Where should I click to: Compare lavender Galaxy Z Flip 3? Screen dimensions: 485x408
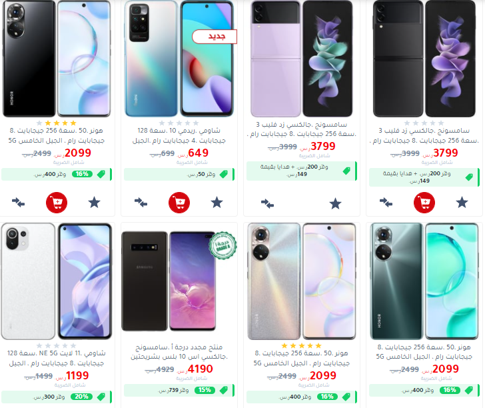(x=267, y=204)
